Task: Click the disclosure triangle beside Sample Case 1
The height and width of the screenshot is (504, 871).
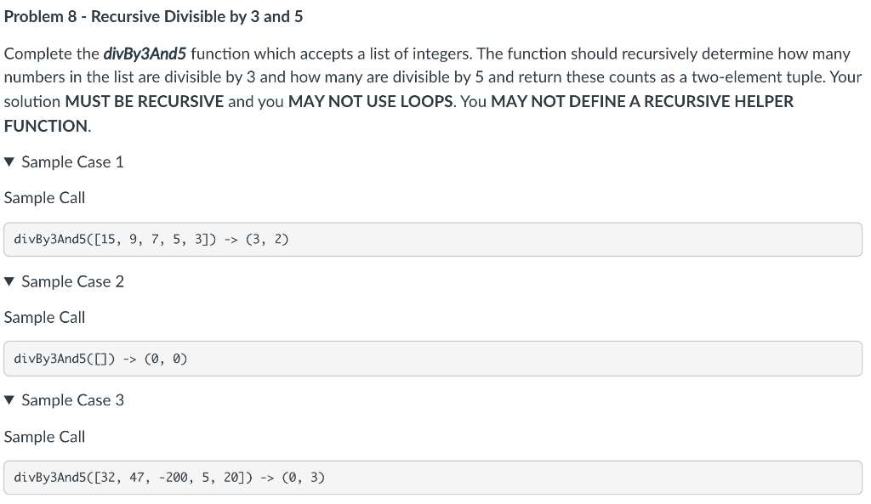Action: point(9,161)
